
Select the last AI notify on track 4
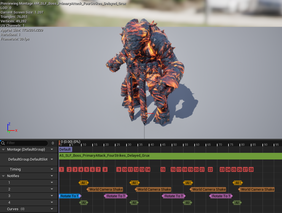pos(237,203)
